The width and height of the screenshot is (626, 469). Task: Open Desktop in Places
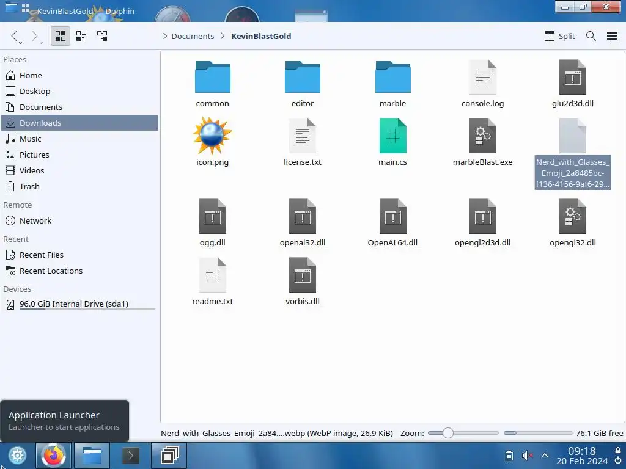[x=79, y=92]
